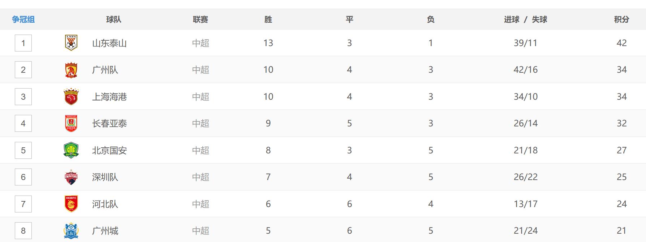The height and width of the screenshot is (242, 646).
Task: Click the 广州队 team crest icon
Action: click(x=71, y=70)
